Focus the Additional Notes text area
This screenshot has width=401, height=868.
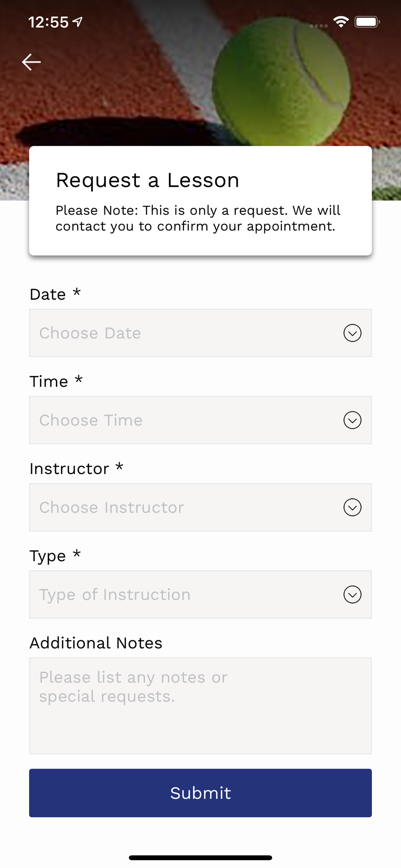[x=200, y=706]
